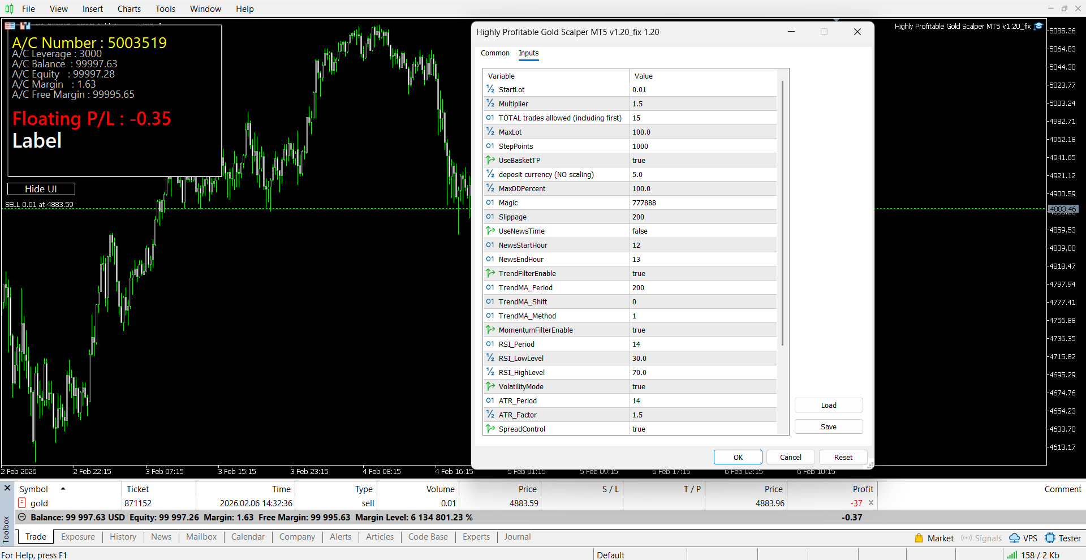Click the expert advisor hat icon on chart
The height and width of the screenshot is (560, 1086).
point(1038,27)
